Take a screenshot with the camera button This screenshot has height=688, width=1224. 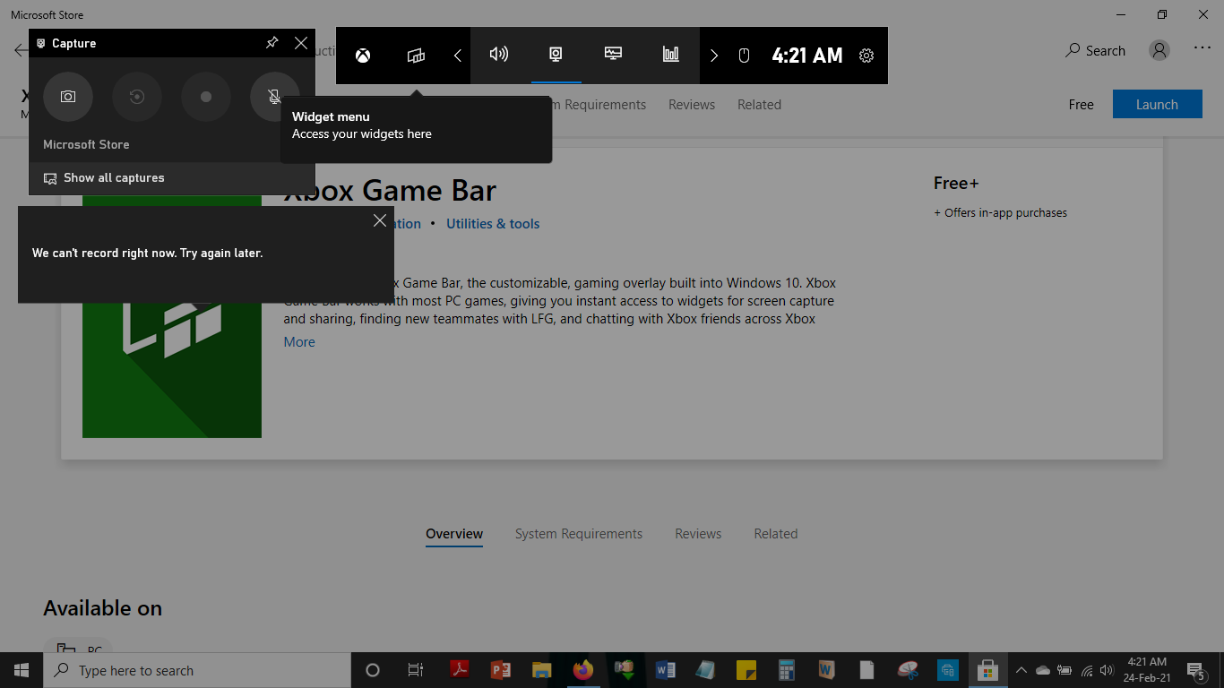click(68, 97)
